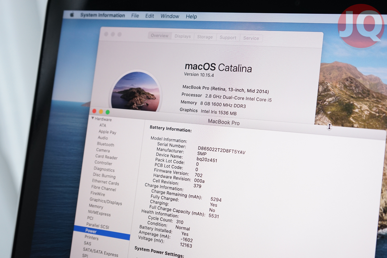Open the Help menu
387x258 pixels.
pos(191,16)
